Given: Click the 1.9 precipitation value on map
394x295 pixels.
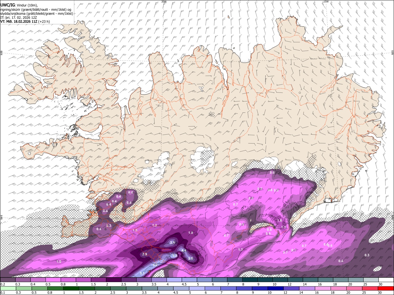Looking at the screenshot, I should point(191,233).
